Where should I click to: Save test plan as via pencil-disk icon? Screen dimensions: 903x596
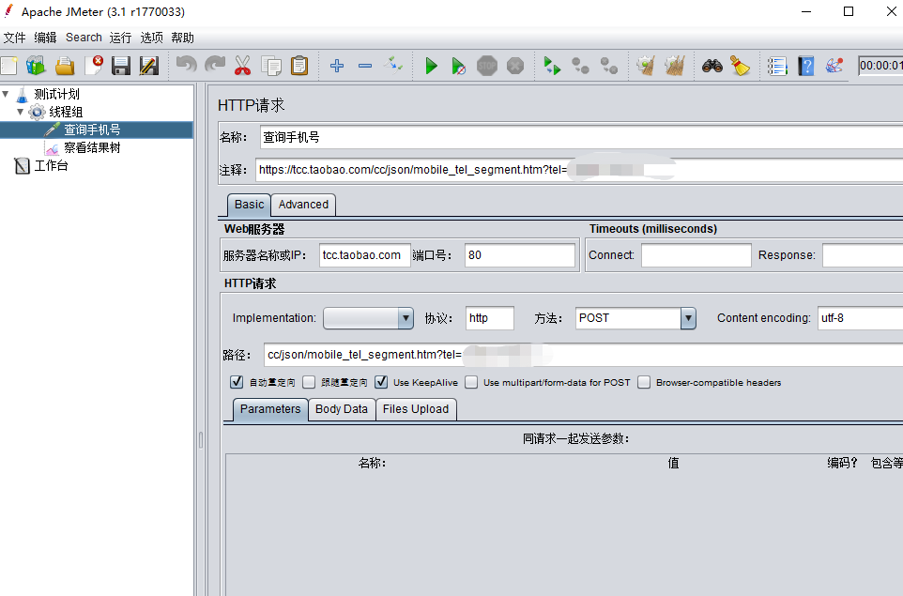pos(148,66)
